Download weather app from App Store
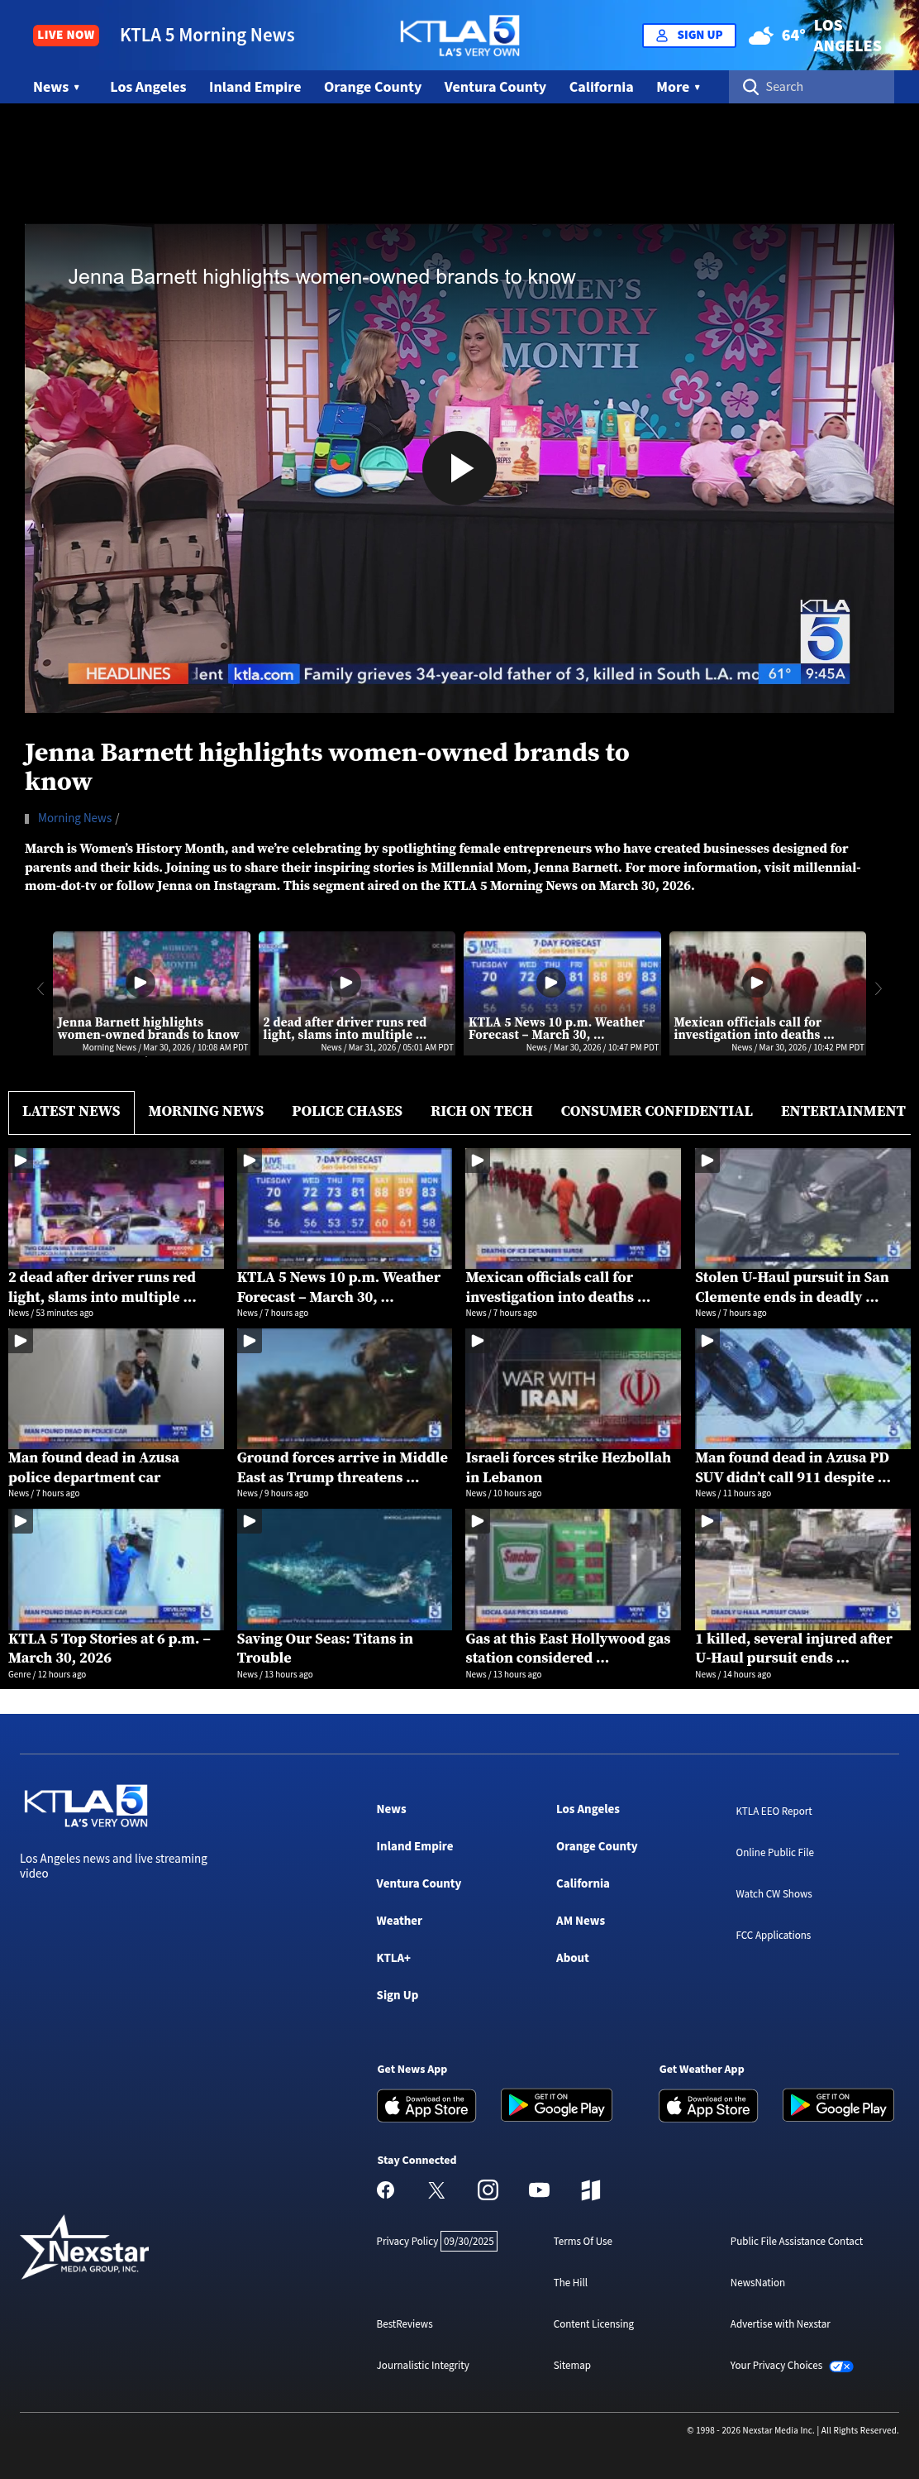The width and height of the screenshot is (919, 2479). [x=707, y=2106]
